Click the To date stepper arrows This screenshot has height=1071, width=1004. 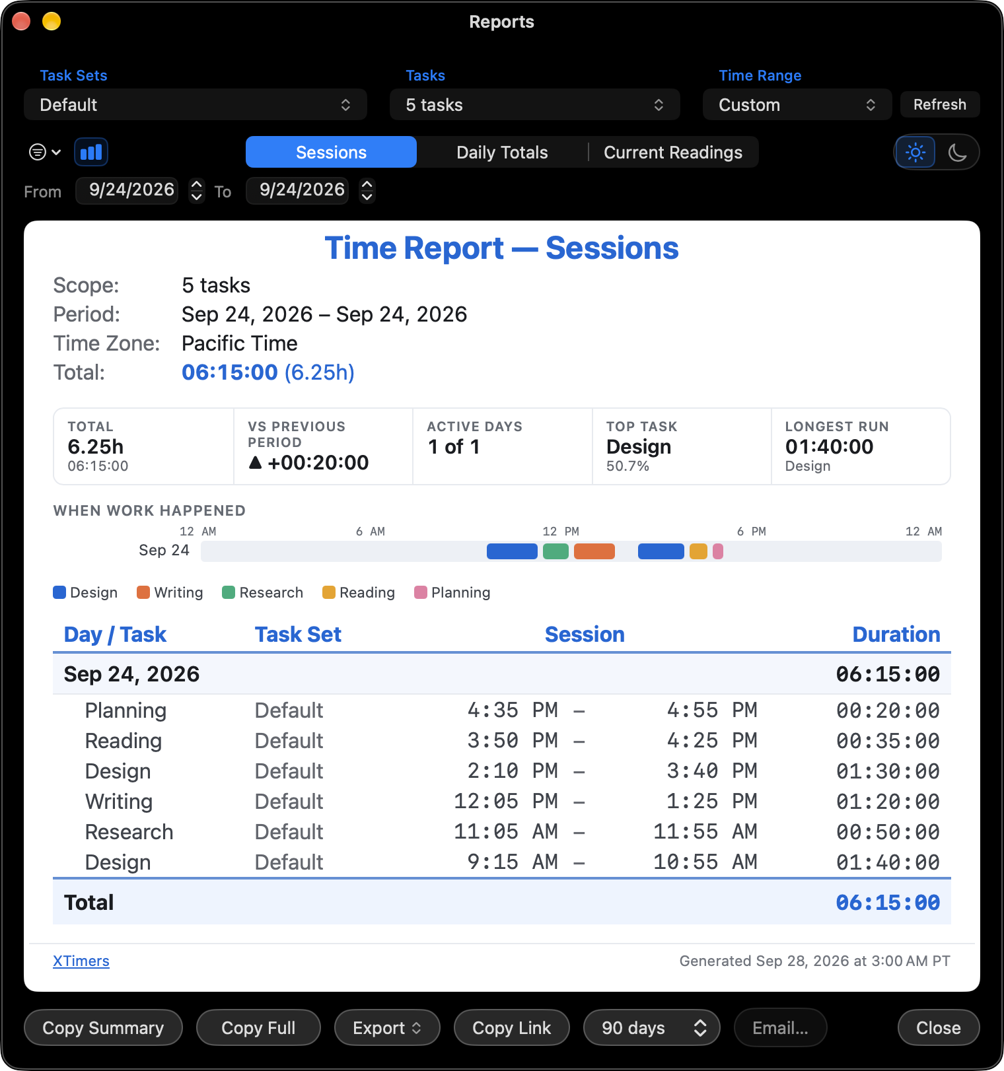click(367, 191)
